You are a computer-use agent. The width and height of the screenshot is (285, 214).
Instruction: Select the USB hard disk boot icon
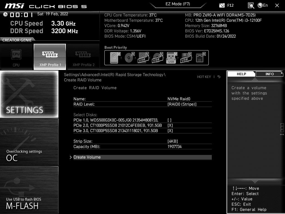tap(143, 58)
